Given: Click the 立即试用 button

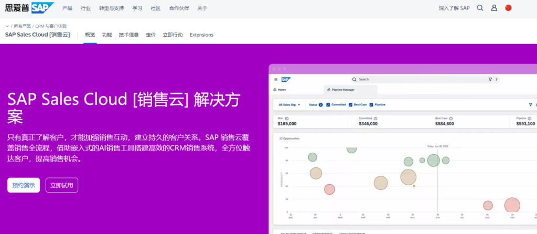Looking at the screenshot, I should click(62, 185).
